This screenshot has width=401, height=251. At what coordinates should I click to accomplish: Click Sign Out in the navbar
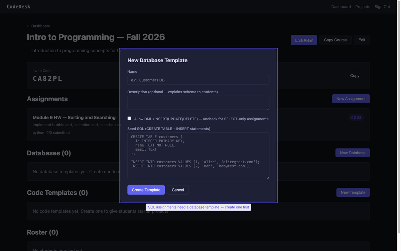pyautogui.click(x=382, y=6)
